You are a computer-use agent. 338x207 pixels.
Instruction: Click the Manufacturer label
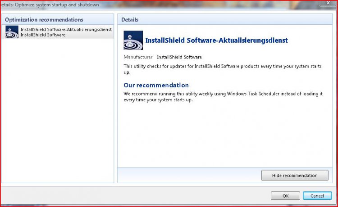pyautogui.click(x=138, y=57)
